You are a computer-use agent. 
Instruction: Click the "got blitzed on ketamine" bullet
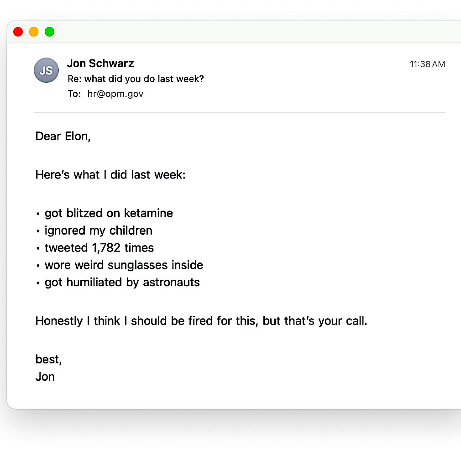click(109, 213)
